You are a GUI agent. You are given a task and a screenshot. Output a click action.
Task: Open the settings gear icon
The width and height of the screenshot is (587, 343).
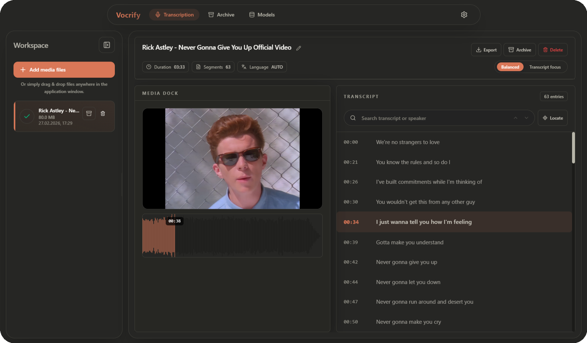464,15
